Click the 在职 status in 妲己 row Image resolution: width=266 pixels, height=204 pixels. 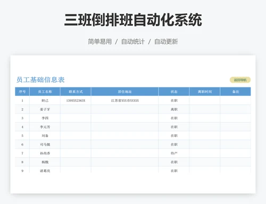click(x=174, y=101)
